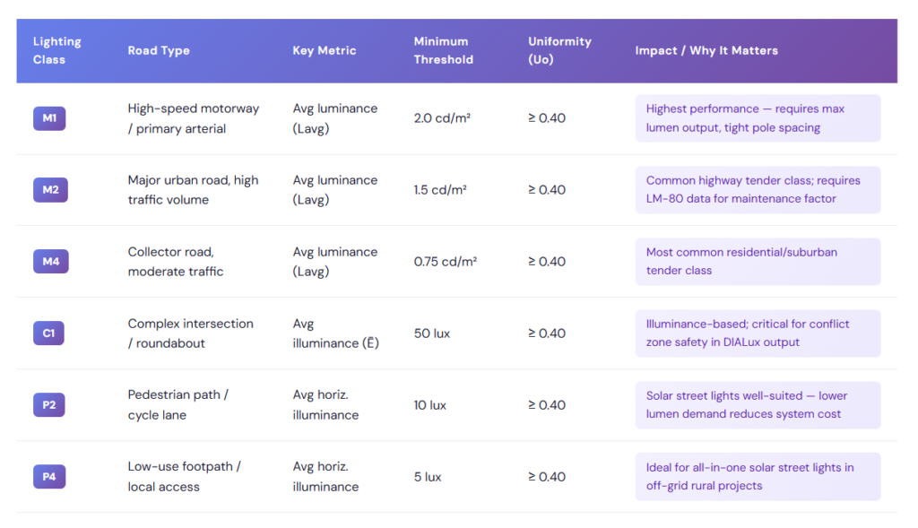The width and height of the screenshot is (918, 528).
Task: Click the Minimum Threshold column header
Action: (443, 50)
